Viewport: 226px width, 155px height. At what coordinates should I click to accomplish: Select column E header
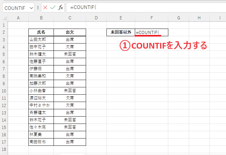(121, 18)
